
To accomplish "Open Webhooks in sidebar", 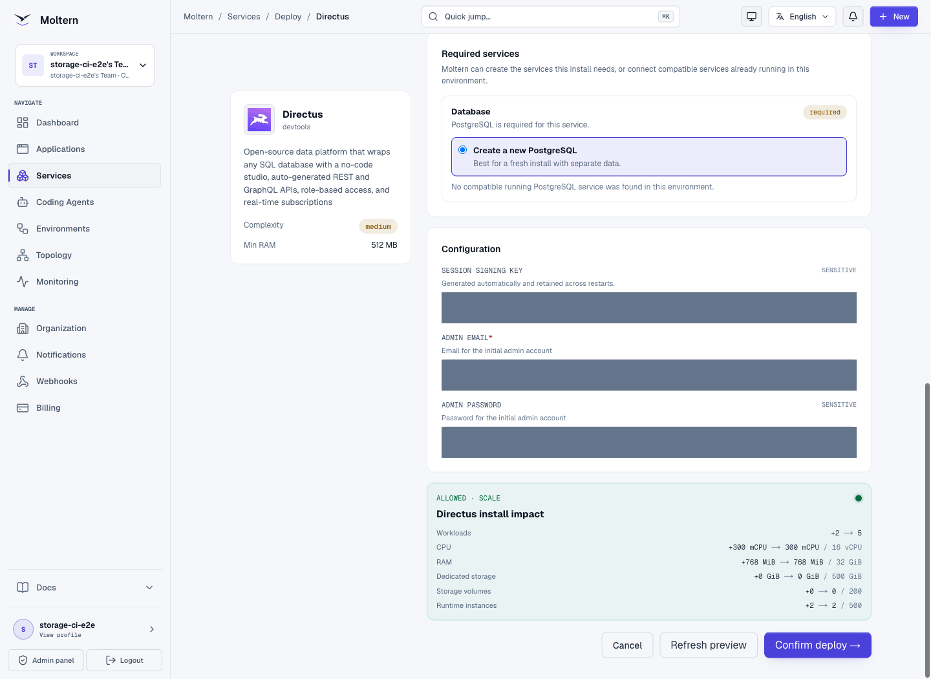I will (x=85, y=382).
